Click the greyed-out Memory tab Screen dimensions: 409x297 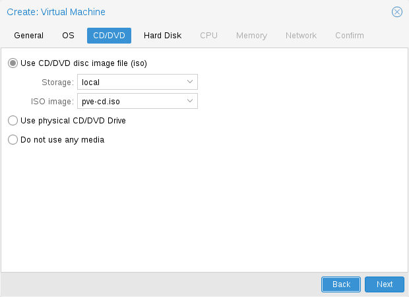(x=251, y=36)
